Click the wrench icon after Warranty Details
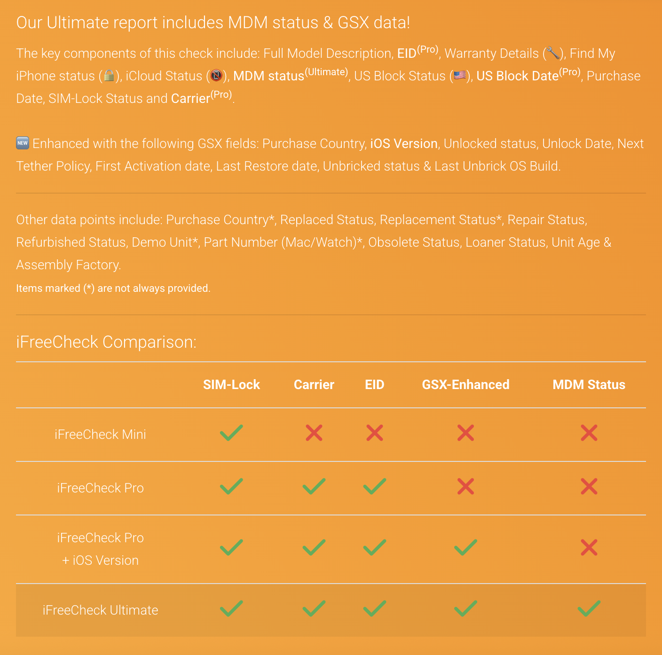This screenshot has width=662, height=655. click(x=552, y=53)
